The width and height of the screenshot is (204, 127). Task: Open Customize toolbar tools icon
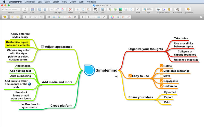pyautogui.click(x=177, y=9)
